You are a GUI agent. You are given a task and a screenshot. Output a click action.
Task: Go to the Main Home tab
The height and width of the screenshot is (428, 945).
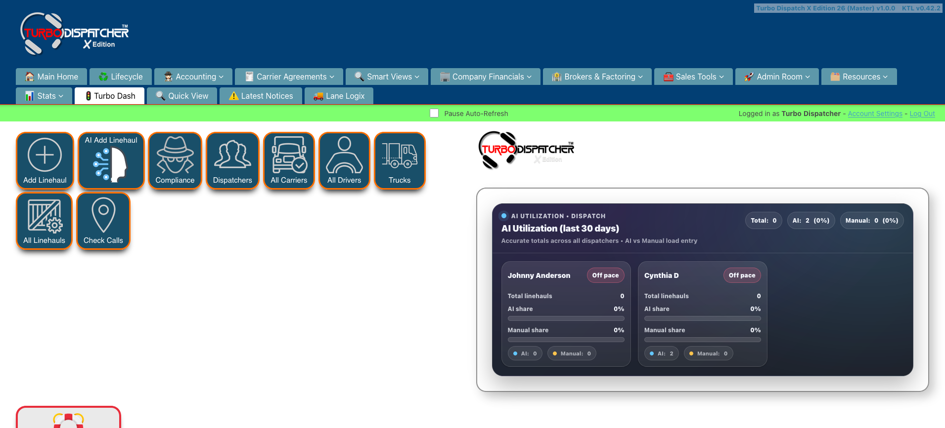coord(51,77)
